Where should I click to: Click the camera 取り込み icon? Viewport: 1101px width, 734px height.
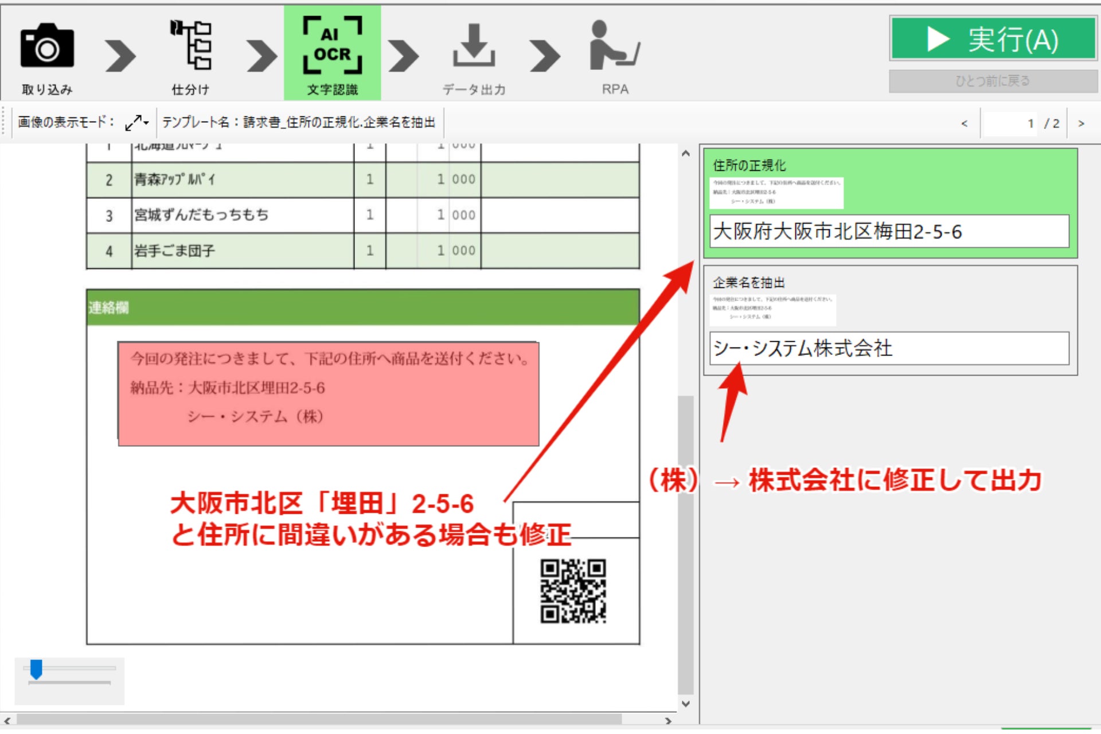pos(47,47)
